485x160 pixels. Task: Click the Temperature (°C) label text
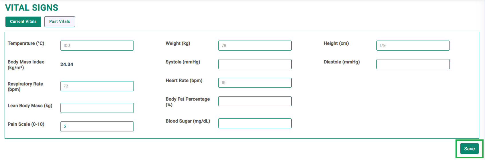point(26,43)
